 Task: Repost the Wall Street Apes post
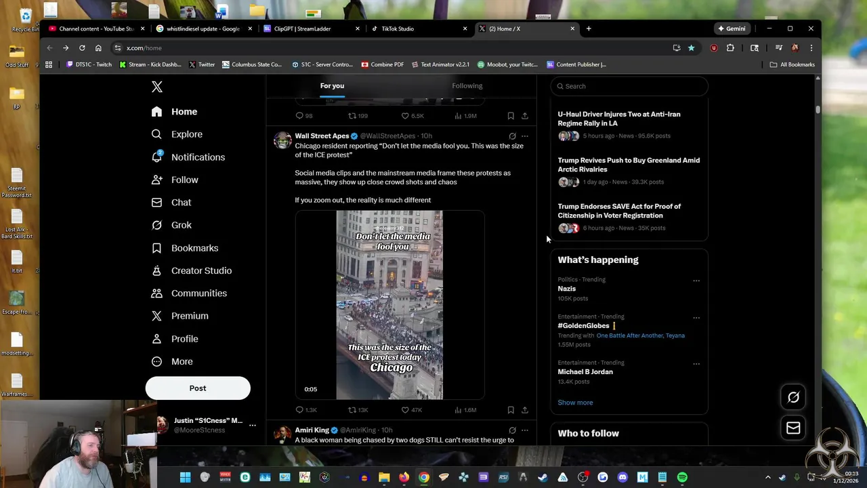[358, 410]
